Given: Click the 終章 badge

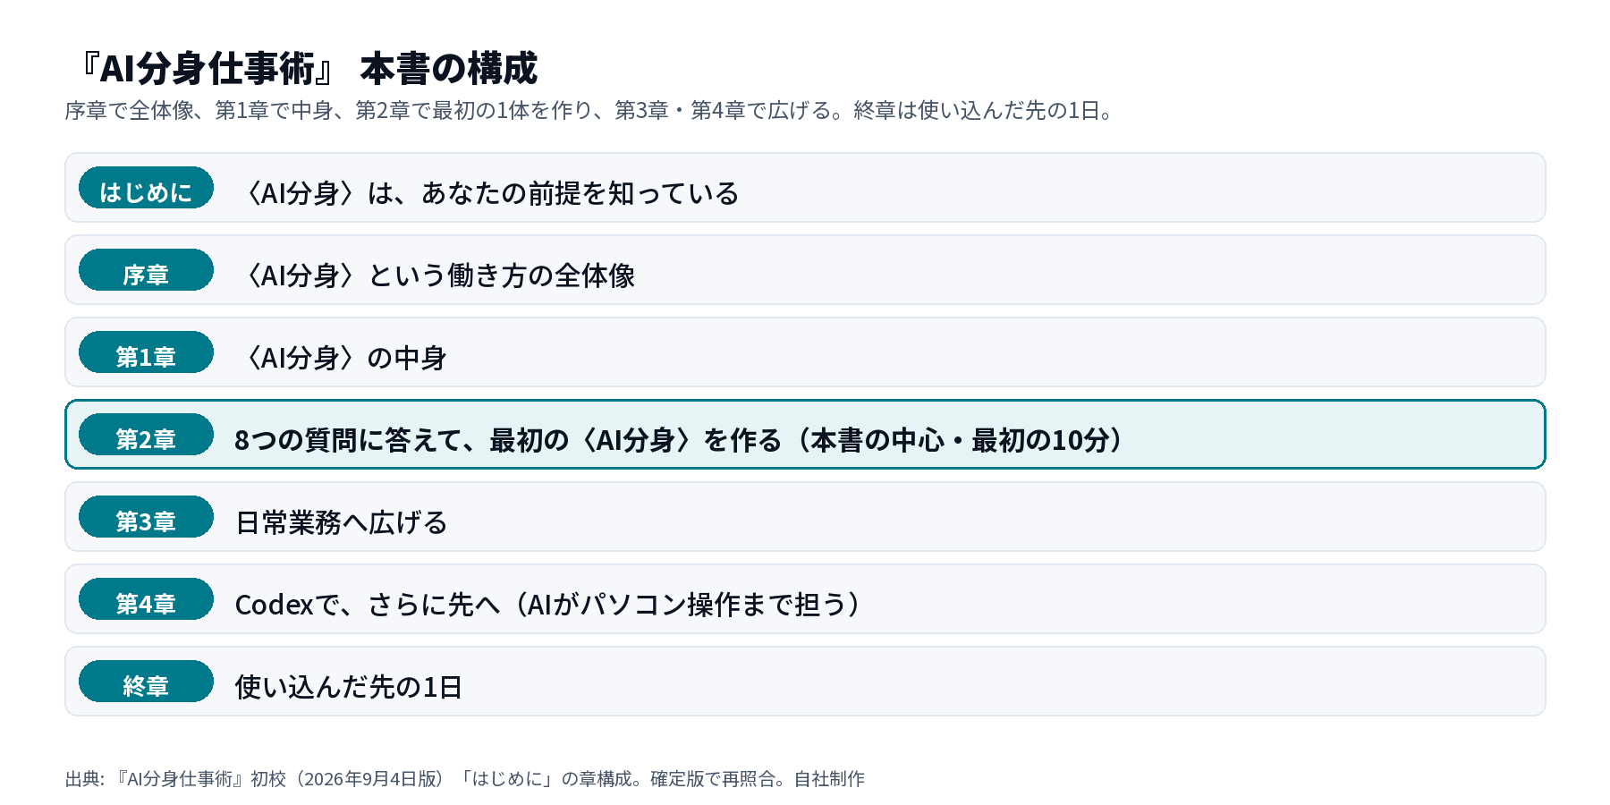Looking at the screenshot, I should [146, 682].
